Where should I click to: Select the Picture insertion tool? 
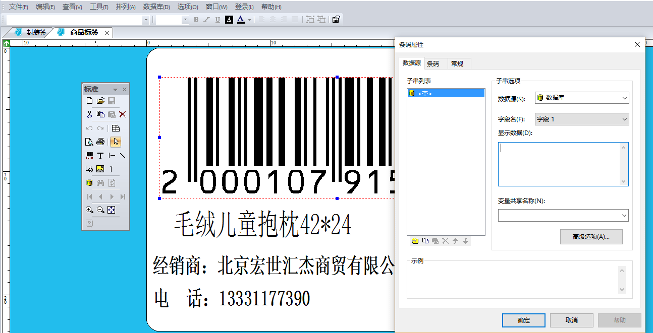[100, 169]
